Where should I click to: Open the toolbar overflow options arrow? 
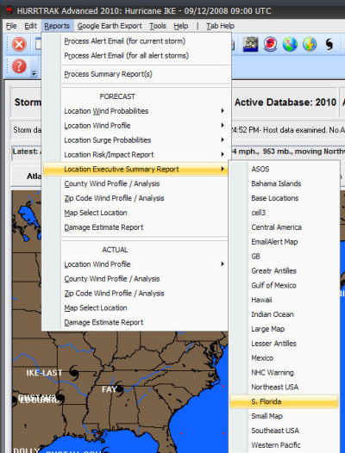(x=34, y=74)
